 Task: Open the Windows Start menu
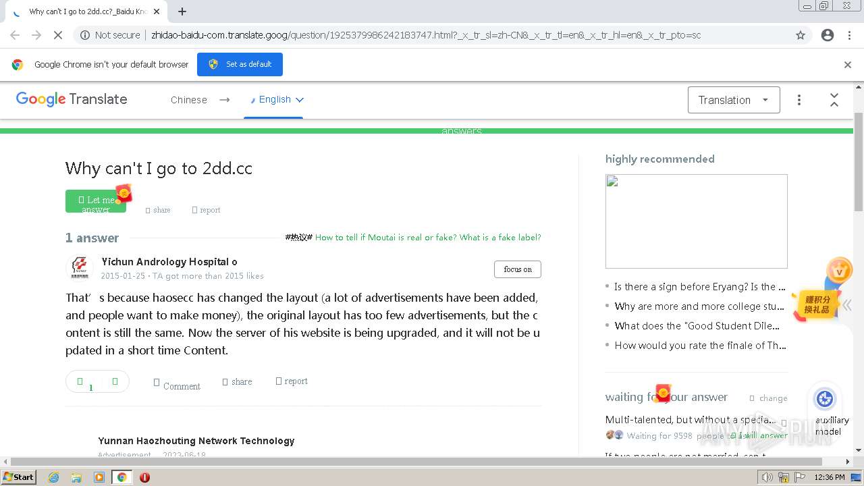click(x=18, y=477)
